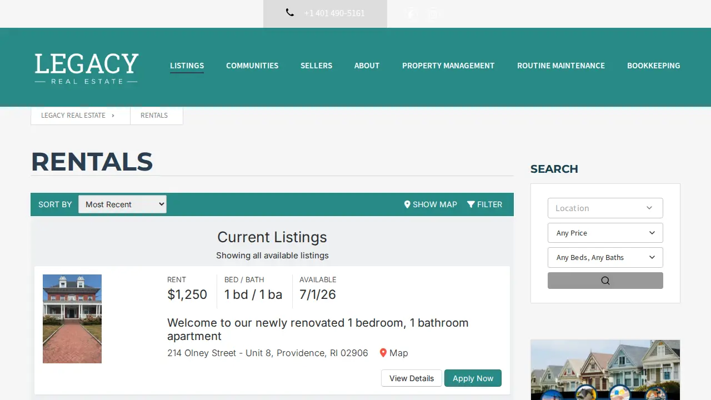Open the Any Price dropdown
This screenshot has height=400, width=711.
(x=605, y=233)
